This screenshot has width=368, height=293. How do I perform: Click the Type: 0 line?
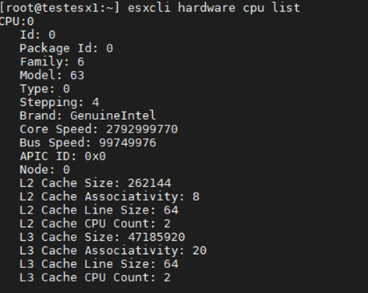45,89
